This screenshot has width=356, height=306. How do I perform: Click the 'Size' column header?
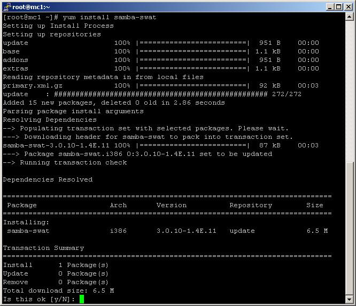point(315,205)
